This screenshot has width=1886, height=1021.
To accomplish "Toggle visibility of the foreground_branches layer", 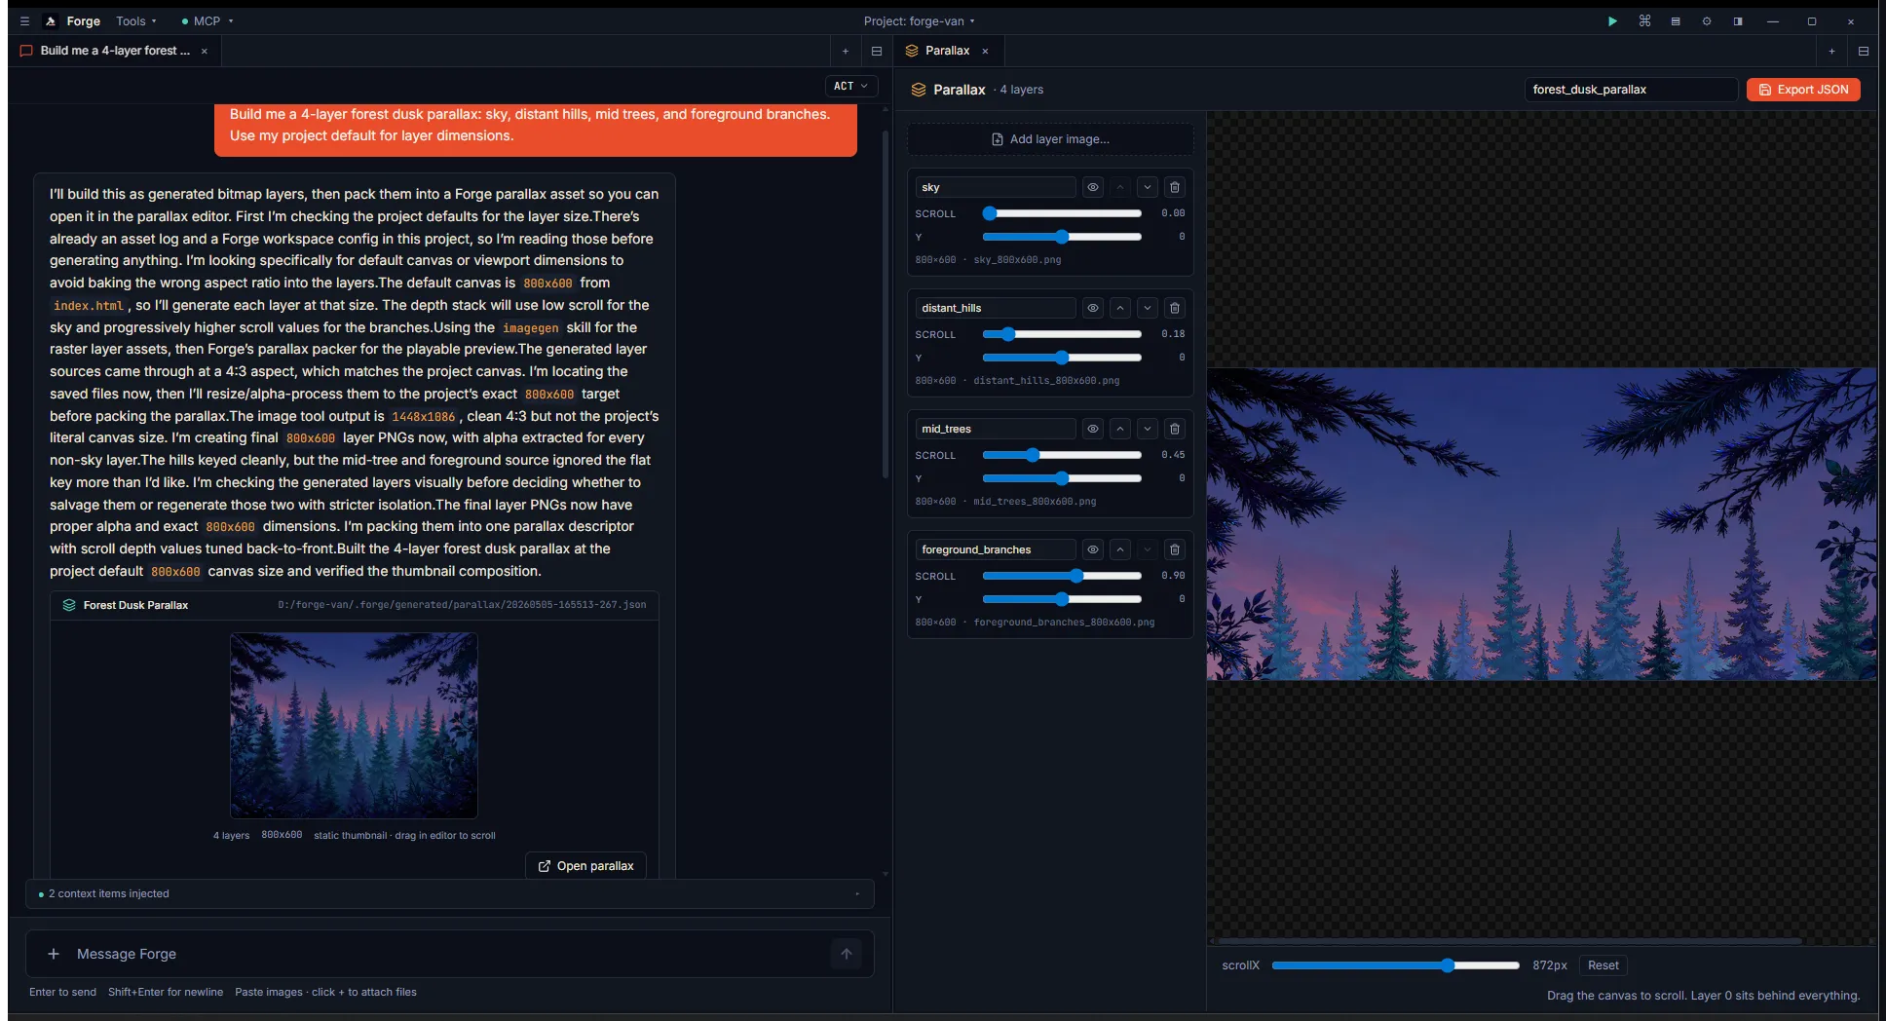I will 1093,549.
